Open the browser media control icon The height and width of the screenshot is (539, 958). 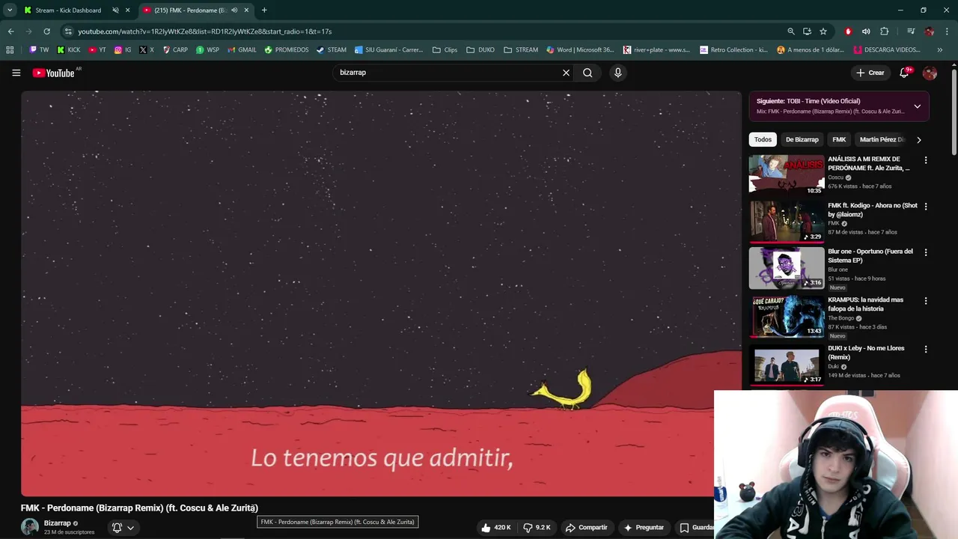(x=910, y=31)
